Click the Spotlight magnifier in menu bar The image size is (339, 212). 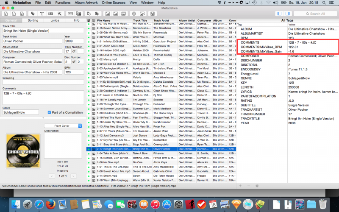[324, 3]
